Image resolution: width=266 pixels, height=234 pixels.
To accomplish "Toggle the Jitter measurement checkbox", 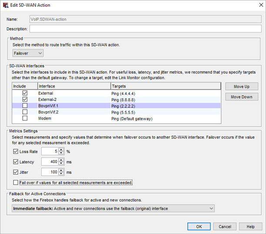I will (16, 172).
